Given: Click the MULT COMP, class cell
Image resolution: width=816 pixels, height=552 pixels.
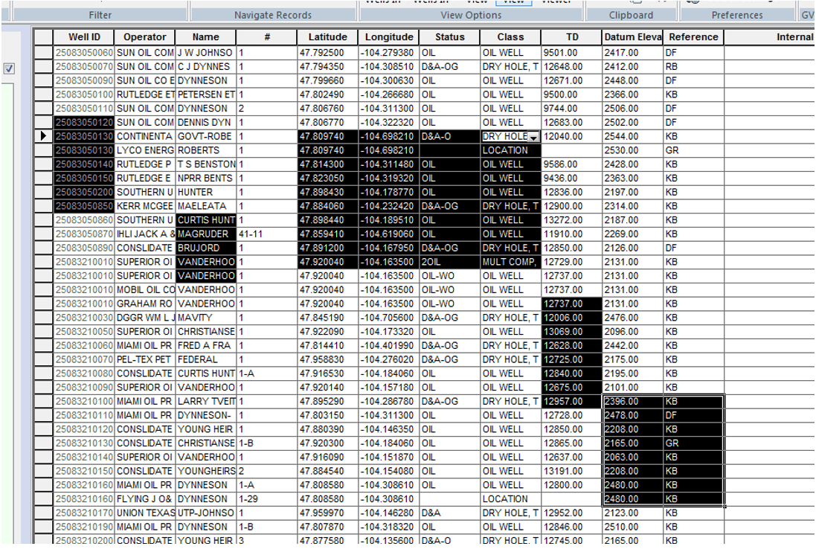Looking at the screenshot, I should [510, 262].
